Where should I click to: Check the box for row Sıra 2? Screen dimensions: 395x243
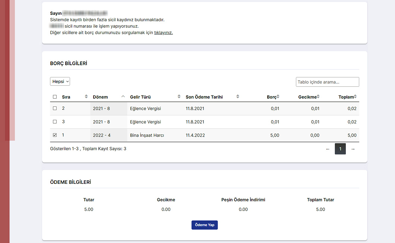point(55,108)
